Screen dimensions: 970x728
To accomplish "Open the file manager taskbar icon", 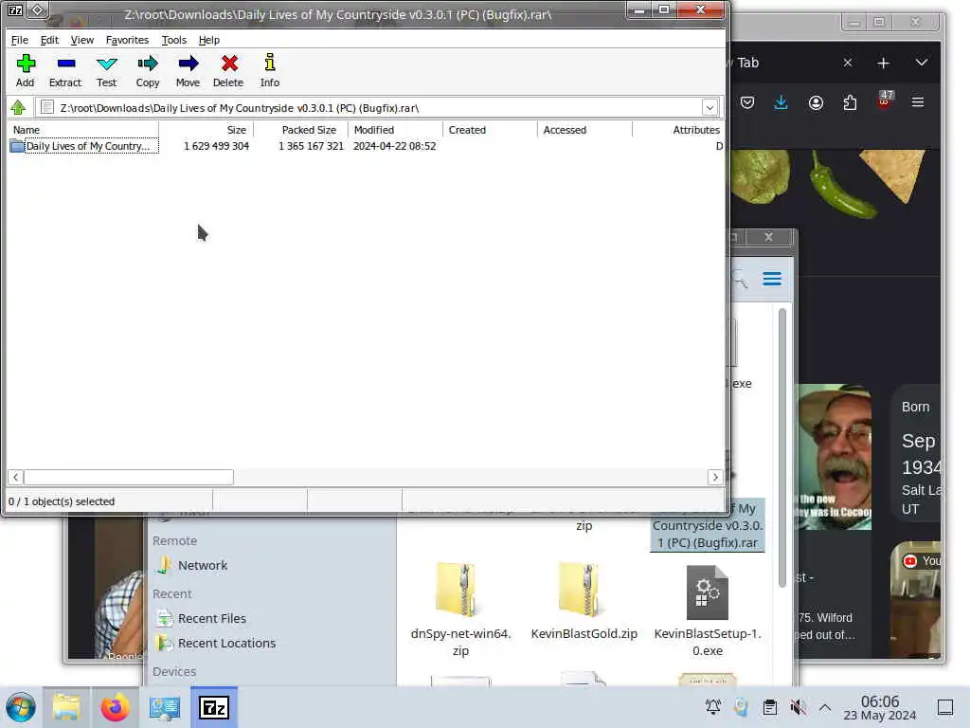I will (66, 707).
